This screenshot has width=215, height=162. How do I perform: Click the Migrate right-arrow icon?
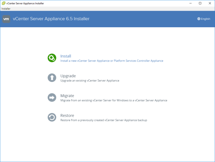(52, 97)
